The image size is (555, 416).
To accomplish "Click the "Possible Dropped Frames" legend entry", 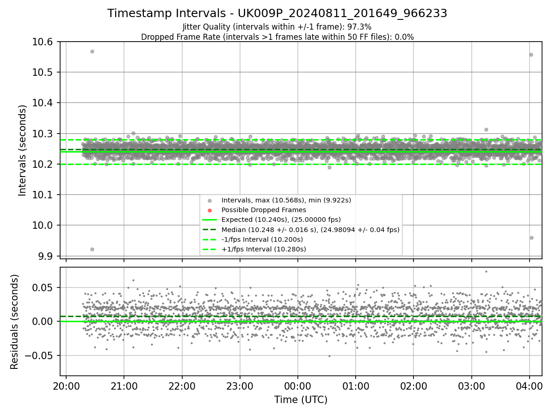I will click(x=264, y=210).
